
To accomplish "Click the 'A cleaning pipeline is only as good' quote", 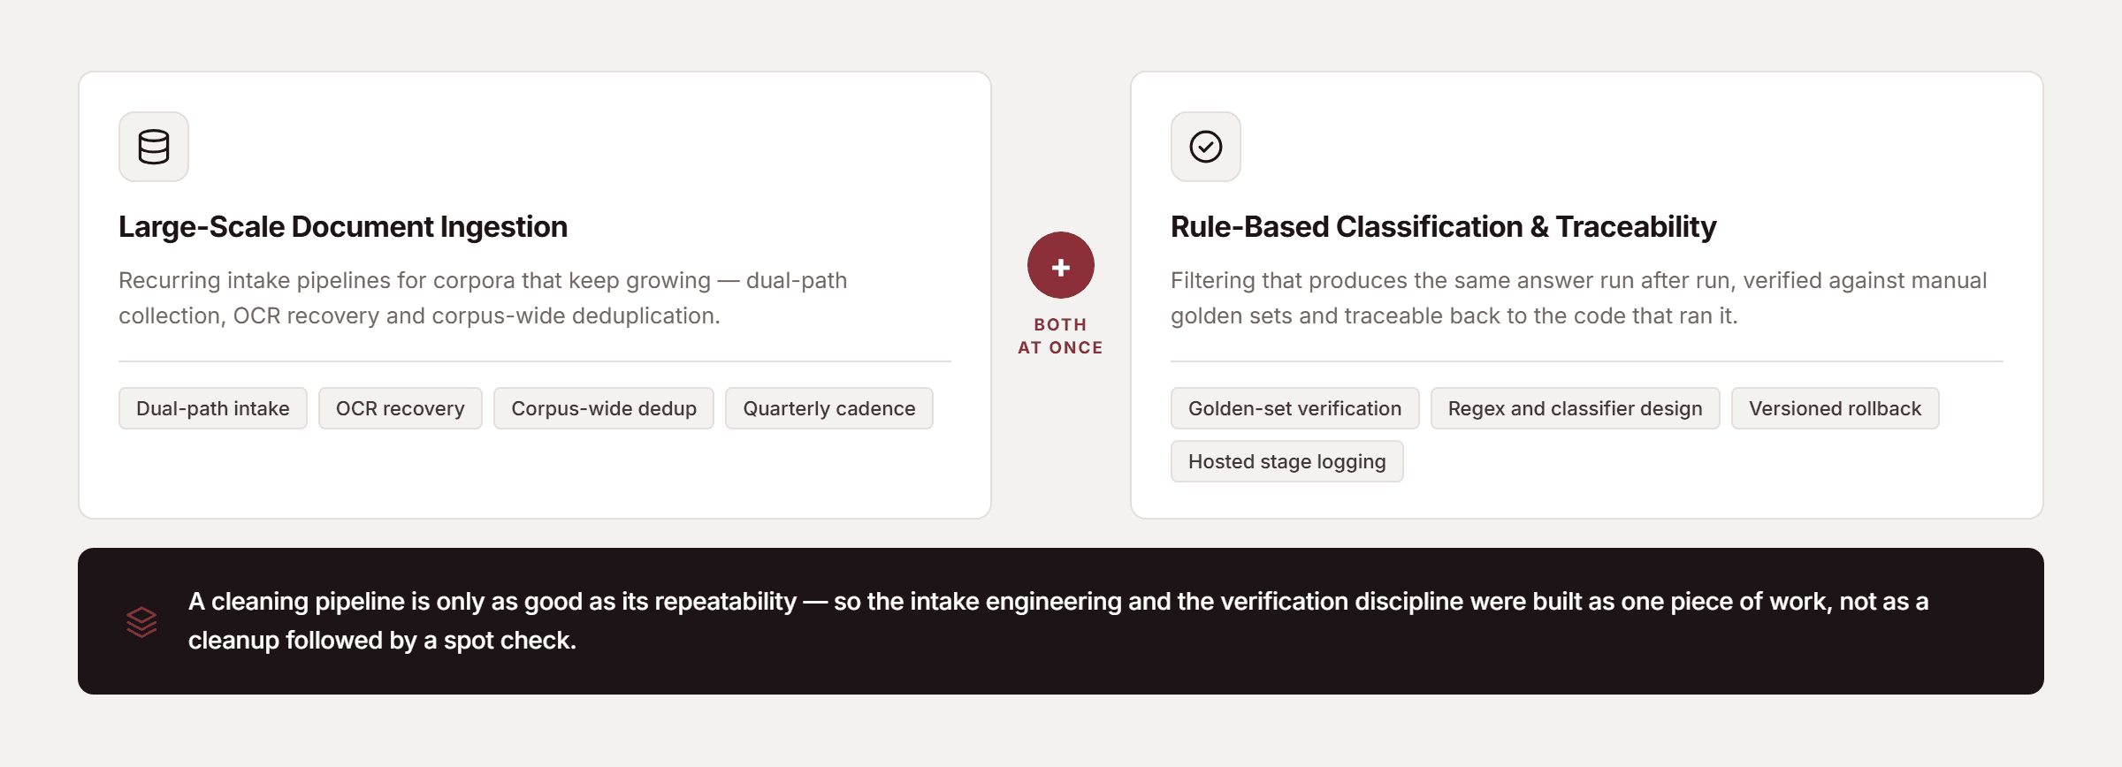I will 1058,620.
